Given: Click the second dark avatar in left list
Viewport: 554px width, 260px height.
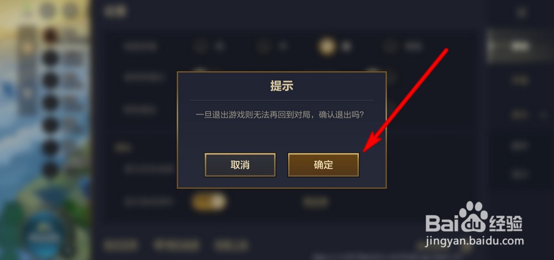Looking at the screenshot, I should tap(50, 80).
